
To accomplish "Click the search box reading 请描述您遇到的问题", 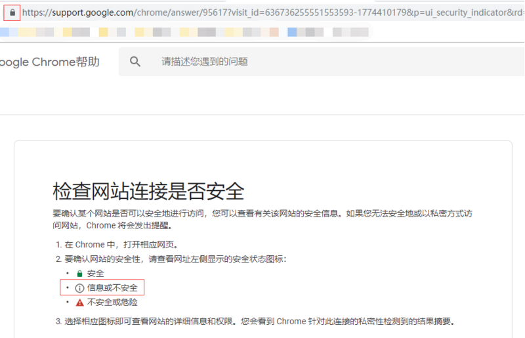I will (322, 62).
